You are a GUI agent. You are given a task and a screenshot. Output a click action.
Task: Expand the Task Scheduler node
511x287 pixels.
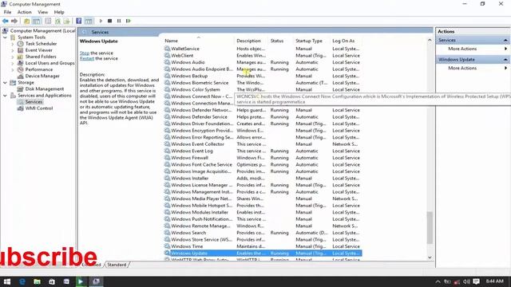[x=13, y=44]
